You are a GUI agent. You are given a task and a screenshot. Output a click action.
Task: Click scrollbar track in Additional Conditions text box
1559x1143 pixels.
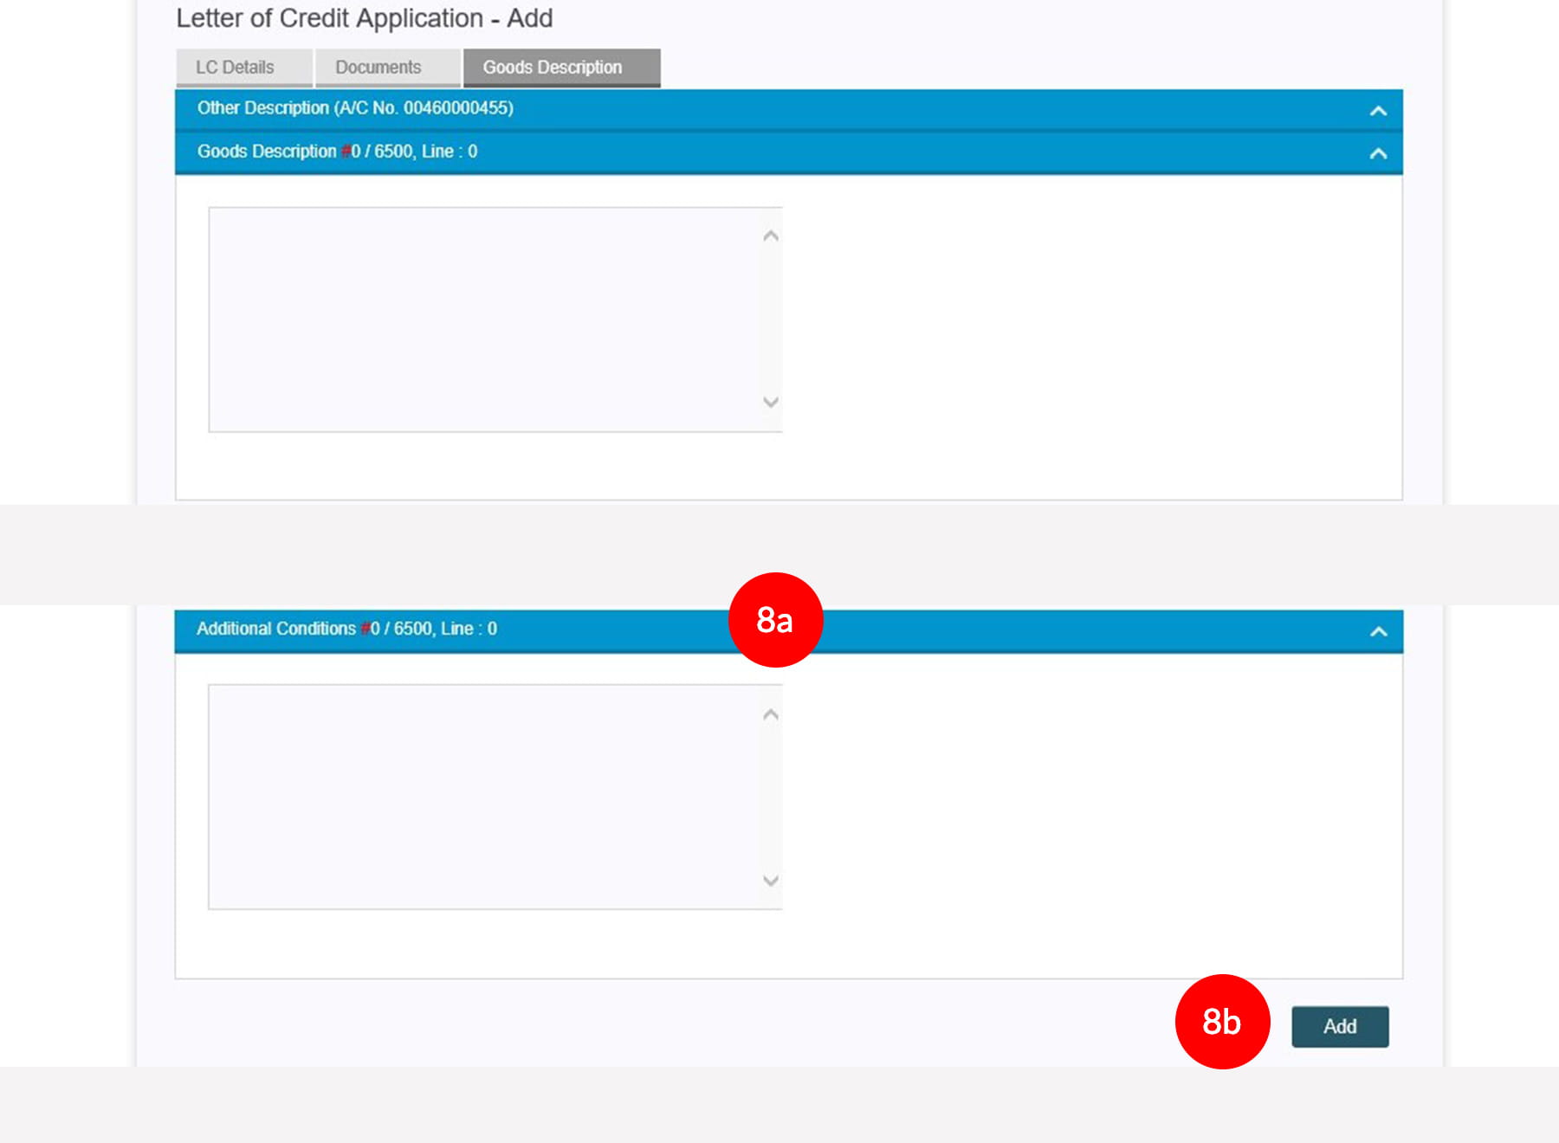click(770, 797)
